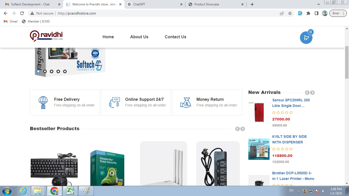Select the third carousel slide dot
Viewport: 349px width, 196px height.
pos(51,71)
